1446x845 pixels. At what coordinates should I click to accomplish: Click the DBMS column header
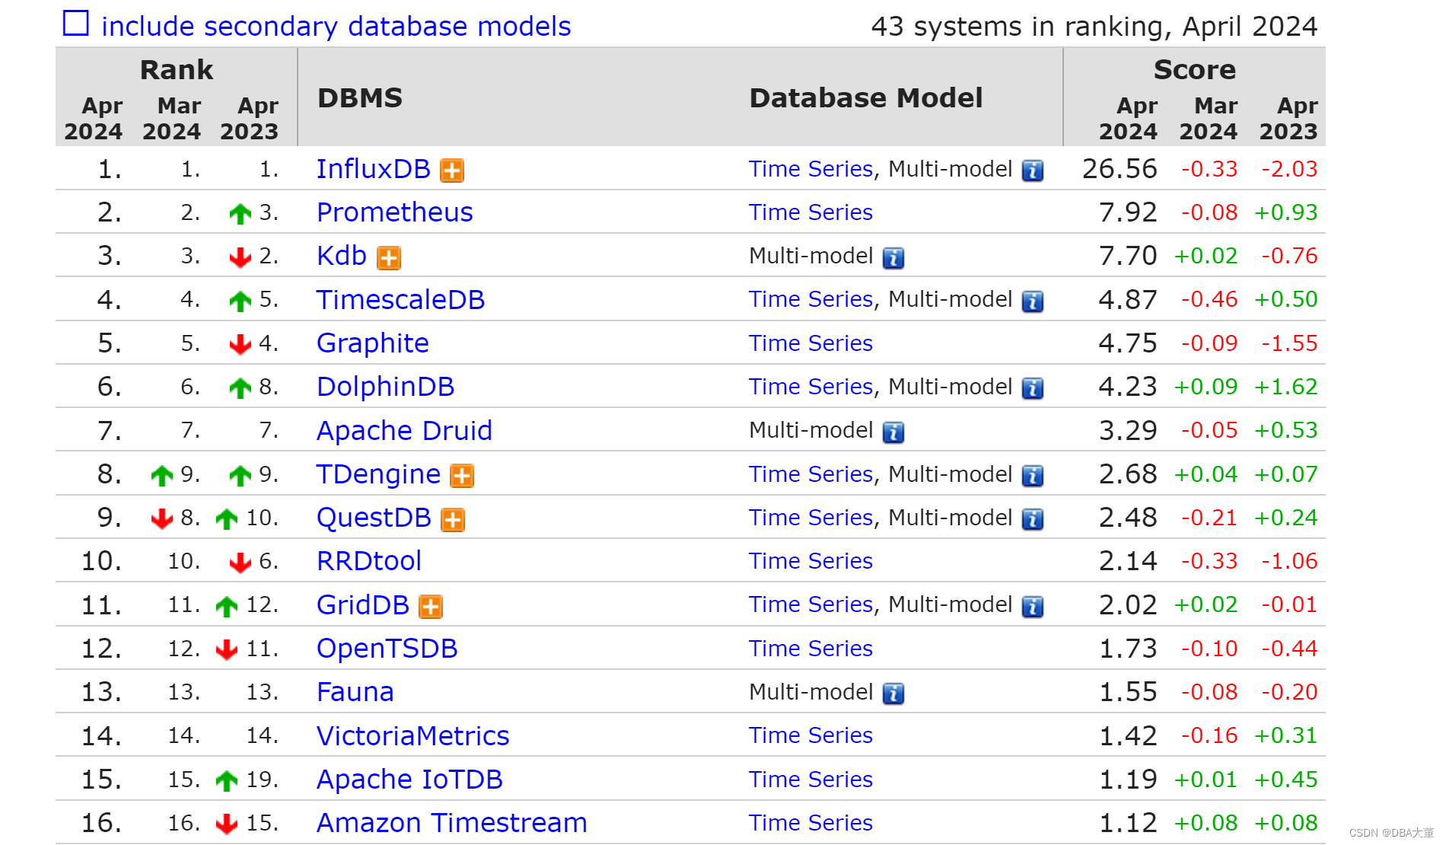[360, 97]
